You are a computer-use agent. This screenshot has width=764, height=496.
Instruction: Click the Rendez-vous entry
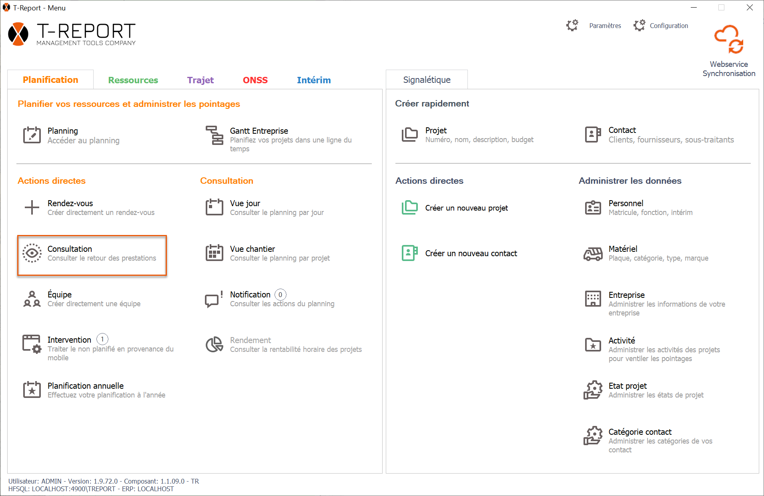[x=70, y=203]
